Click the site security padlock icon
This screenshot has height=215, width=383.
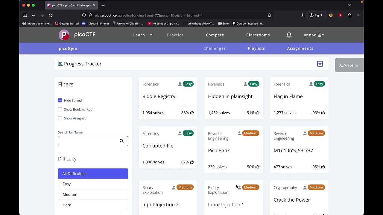[90, 15]
